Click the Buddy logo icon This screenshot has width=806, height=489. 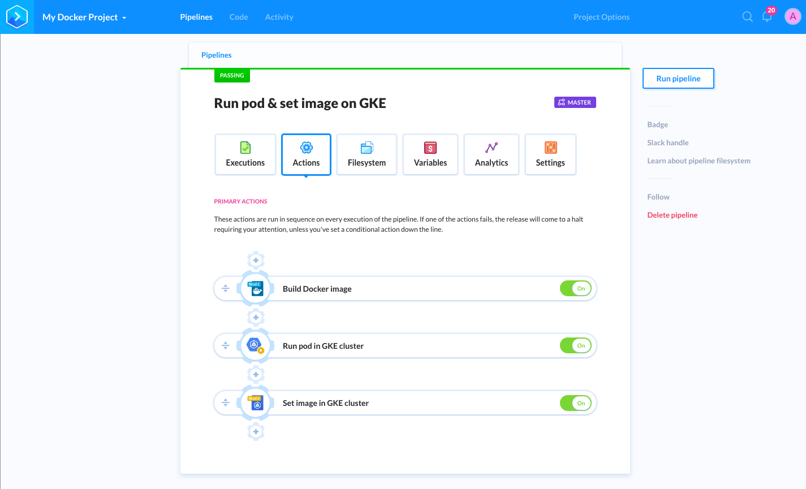coord(17,17)
